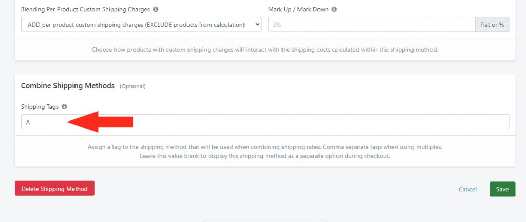Click the Shipping Tags label text
Viewport: 526px width, 222px height.
pos(40,107)
